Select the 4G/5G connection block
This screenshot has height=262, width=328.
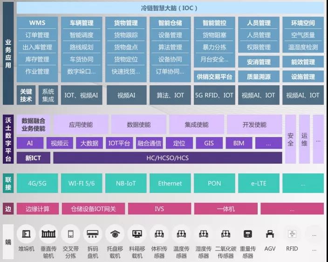pos(37,183)
